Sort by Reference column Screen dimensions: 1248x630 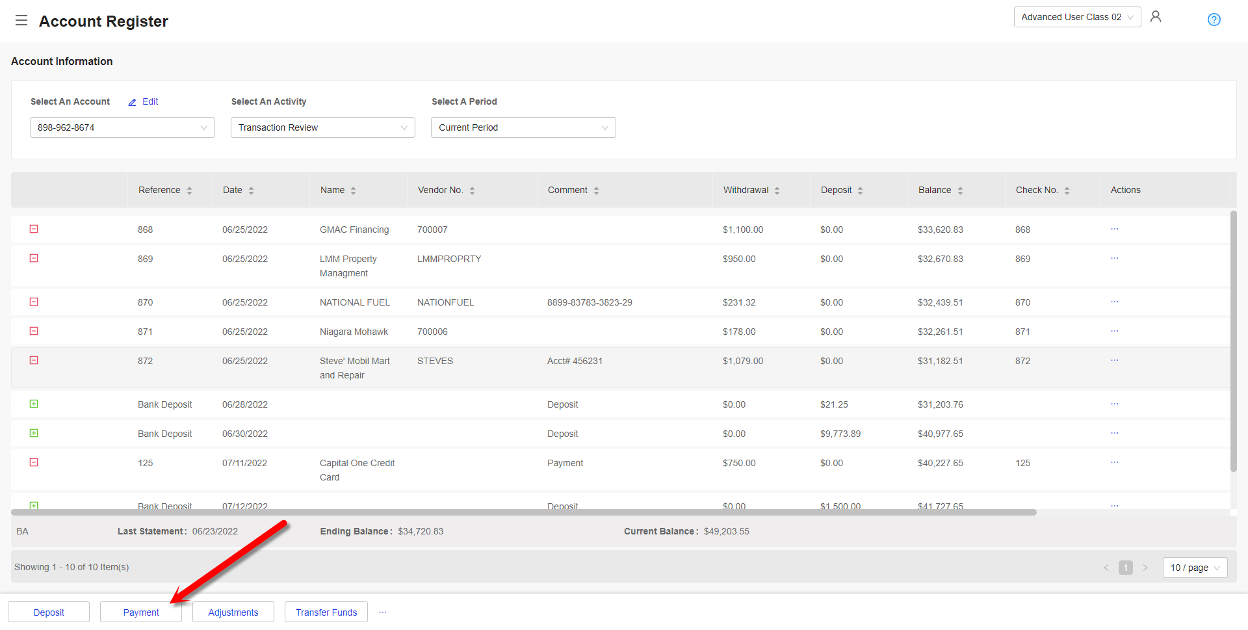click(189, 190)
